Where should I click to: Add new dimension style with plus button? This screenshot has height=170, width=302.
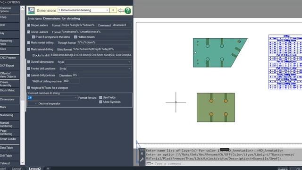pos(113,10)
